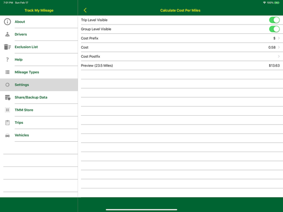Open the Cost row chevron
Image resolution: width=283 pixels, height=212 pixels.
click(279, 47)
